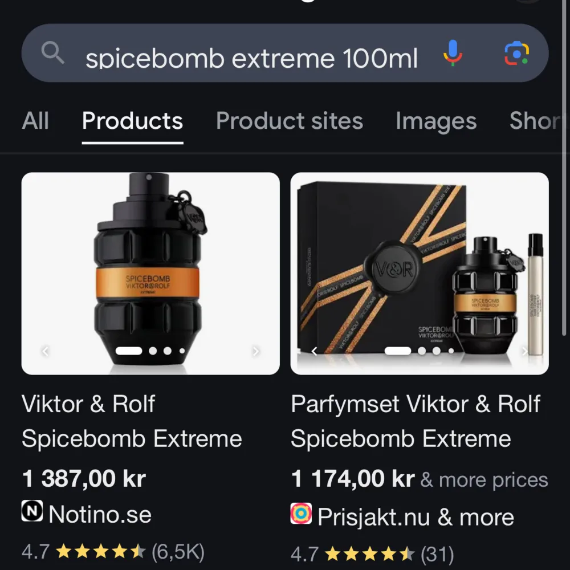
Task: Advance the Spicebomb bottle carousel with right arrow
Action: point(256,351)
